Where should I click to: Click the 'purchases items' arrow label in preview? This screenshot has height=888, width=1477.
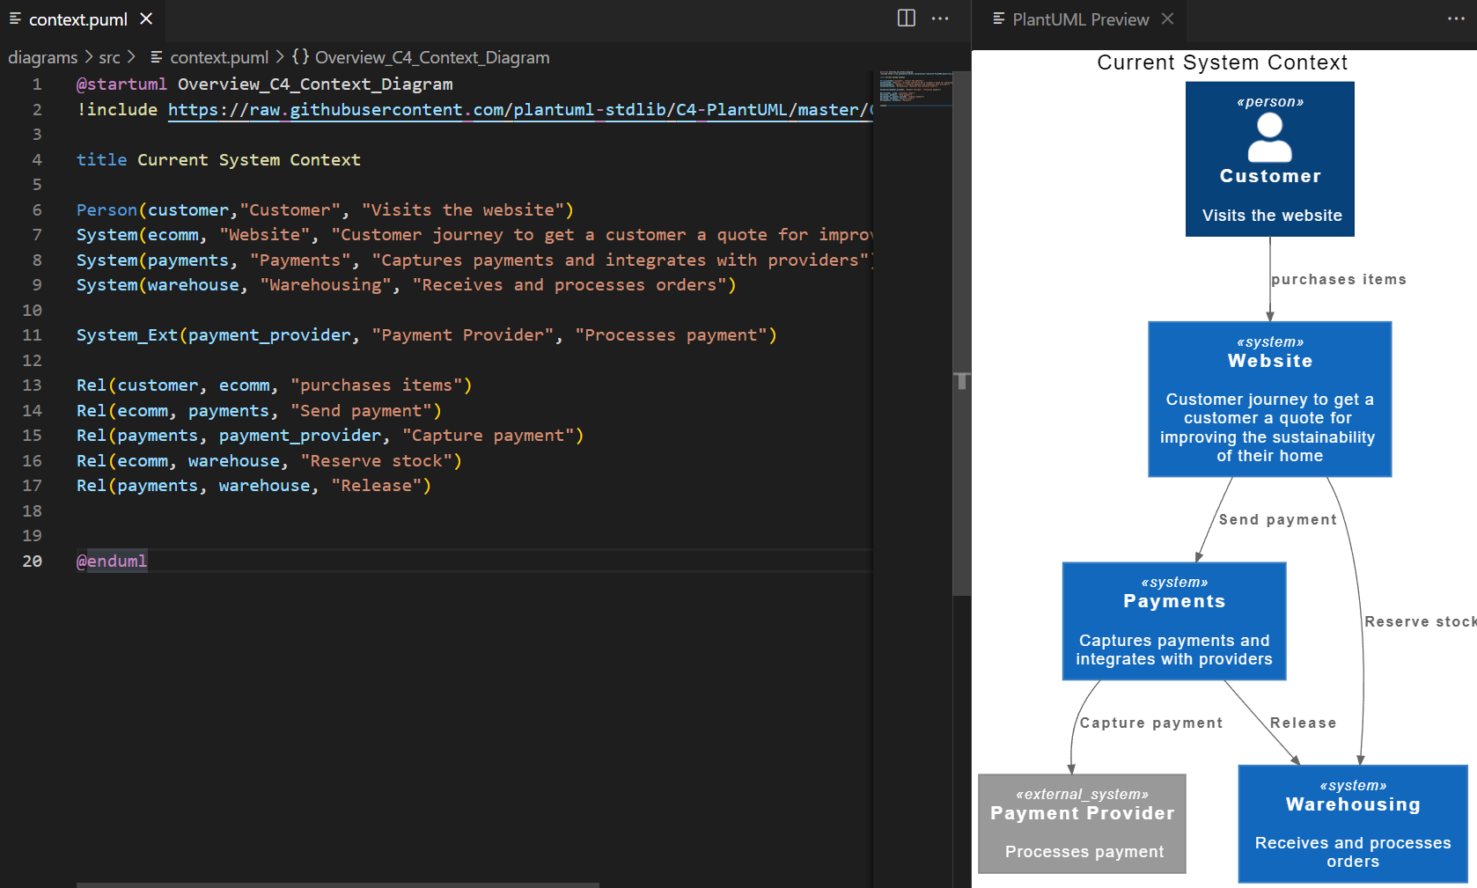pyautogui.click(x=1338, y=279)
